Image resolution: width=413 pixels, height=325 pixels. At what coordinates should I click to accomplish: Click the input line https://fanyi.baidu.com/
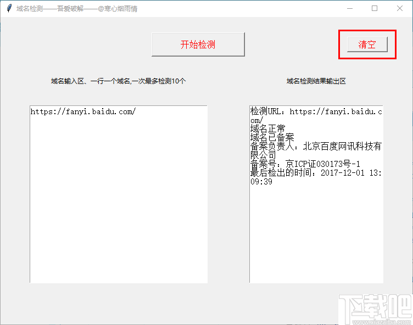pyautogui.click(x=83, y=111)
